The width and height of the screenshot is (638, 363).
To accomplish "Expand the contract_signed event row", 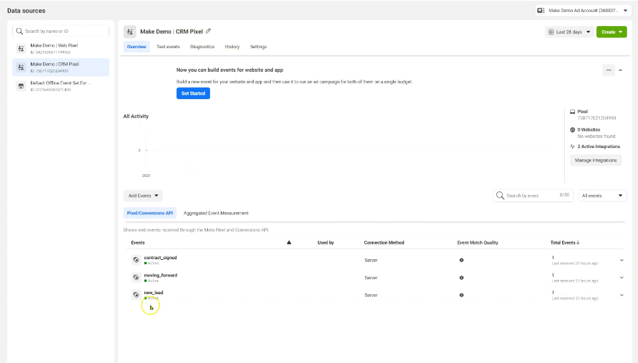I will [x=622, y=261].
